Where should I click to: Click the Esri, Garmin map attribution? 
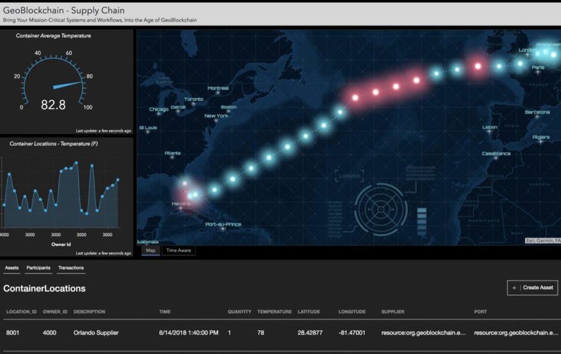tap(543, 241)
